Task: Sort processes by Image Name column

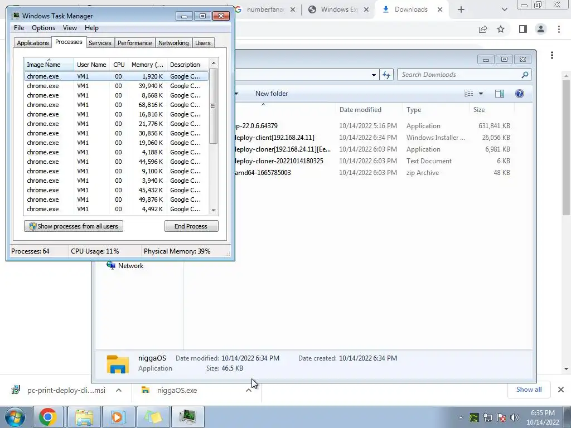Action: tap(49, 65)
